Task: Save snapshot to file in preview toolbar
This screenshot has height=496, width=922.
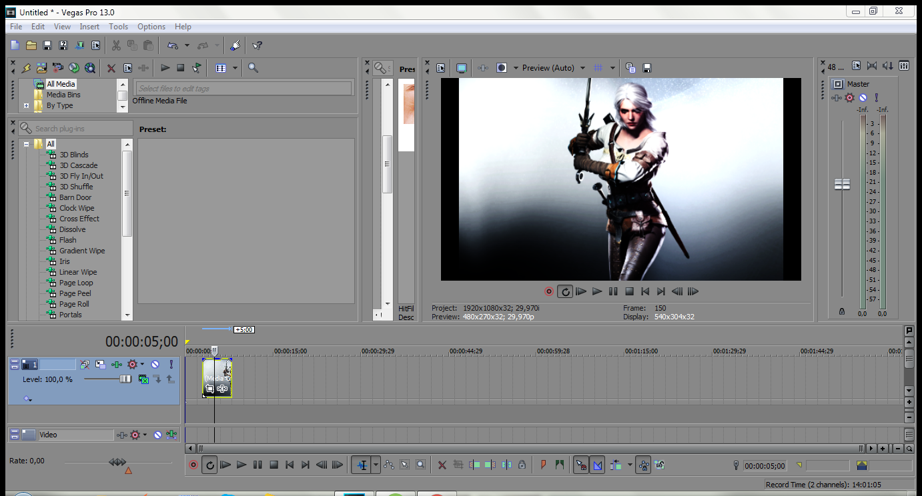Action: point(646,68)
